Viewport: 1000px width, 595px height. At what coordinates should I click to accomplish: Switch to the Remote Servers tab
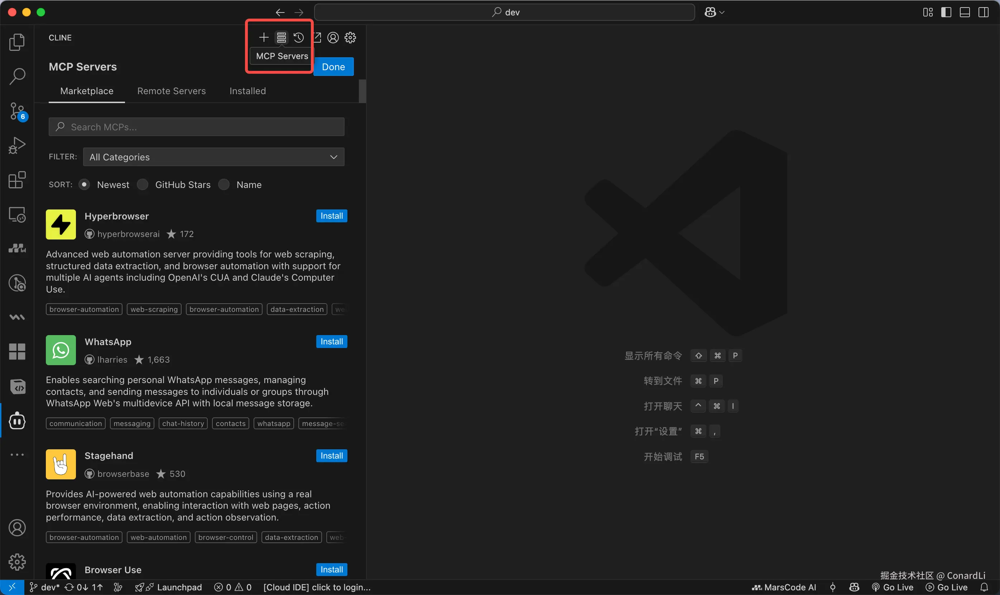171,91
